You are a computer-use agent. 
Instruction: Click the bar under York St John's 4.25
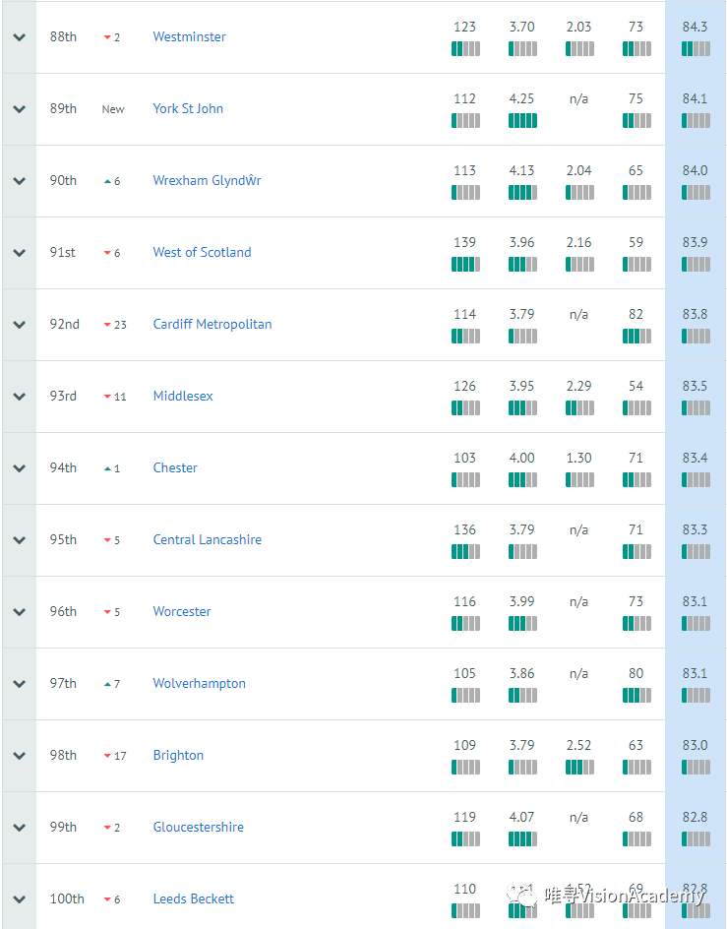point(522,120)
